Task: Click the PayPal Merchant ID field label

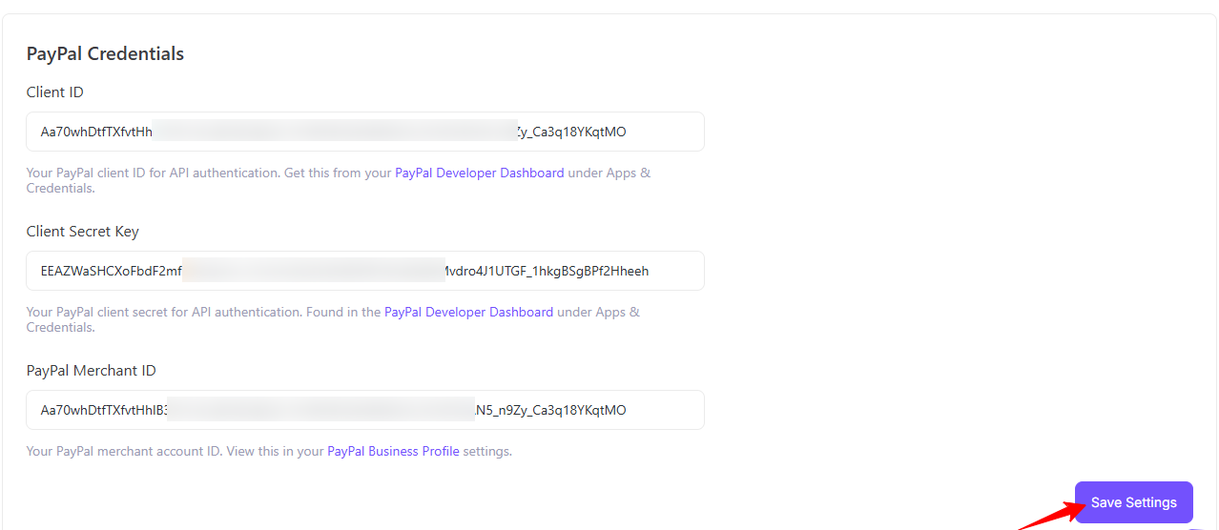Action: click(x=91, y=371)
